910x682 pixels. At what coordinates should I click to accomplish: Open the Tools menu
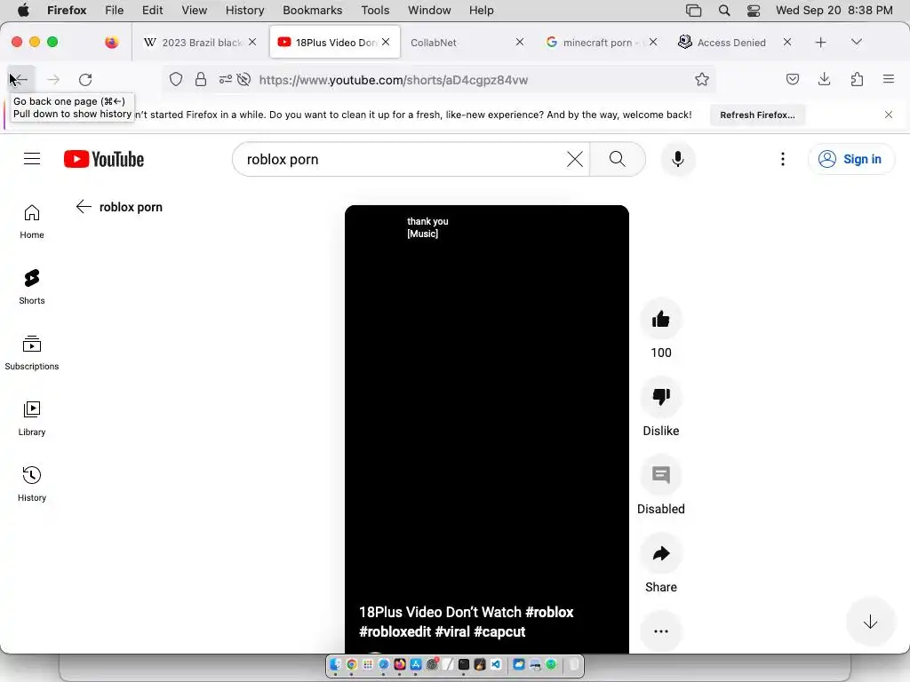pyautogui.click(x=375, y=10)
